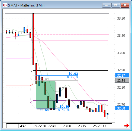
Task: Click the chart app icon in the title bar
Action: (x=5, y=5)
